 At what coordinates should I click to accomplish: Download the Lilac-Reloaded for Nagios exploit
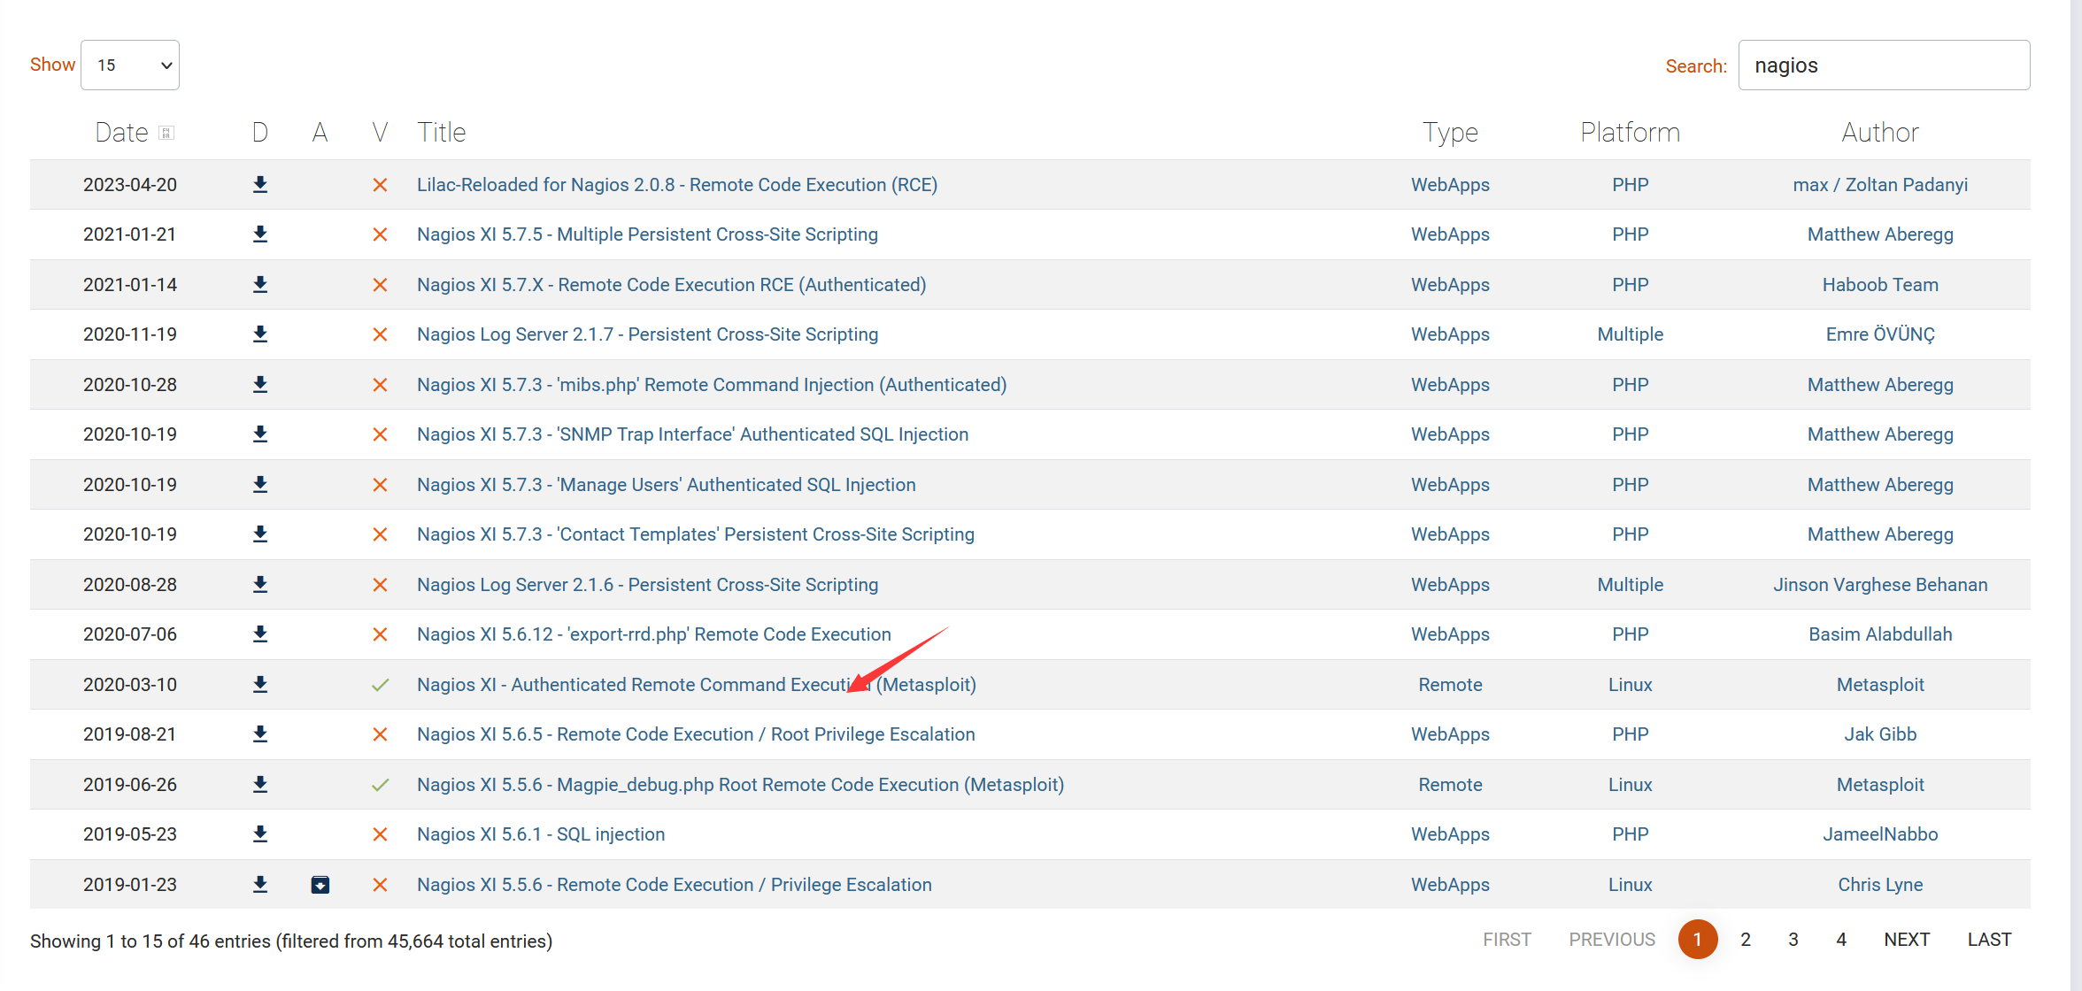click(x=259, y=184)
